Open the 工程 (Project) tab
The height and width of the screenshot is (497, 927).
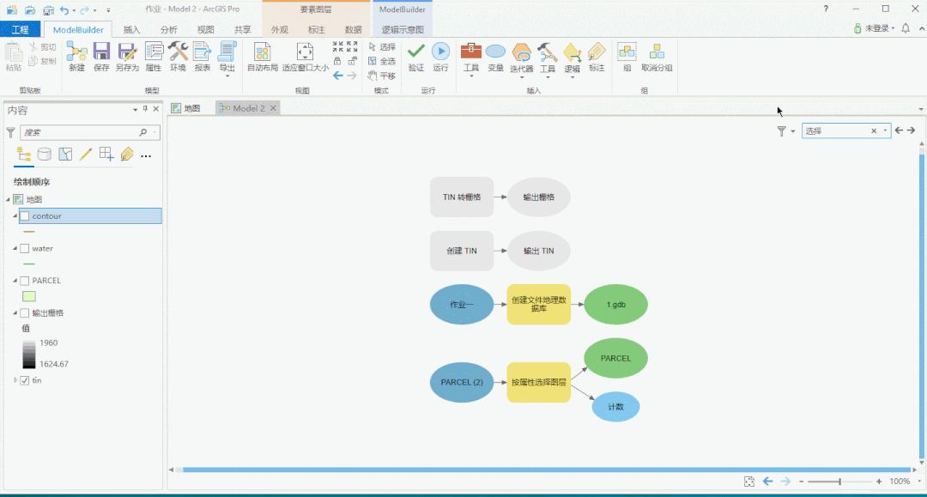tap(20, 29)
